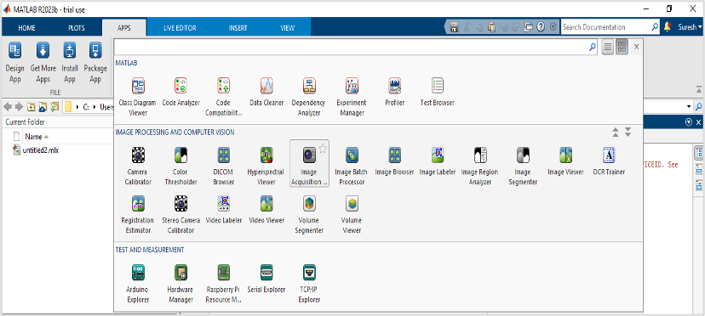Screen dimensions: 705x316
Task: Switch apps gallery to list view
Action: 608,47
